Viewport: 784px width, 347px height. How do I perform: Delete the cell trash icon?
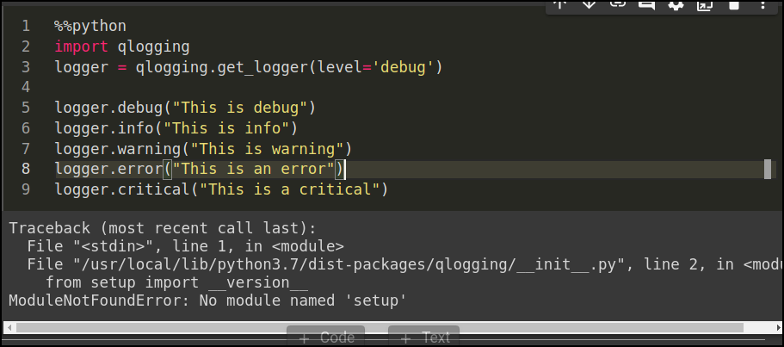click(x=733, y=4)
